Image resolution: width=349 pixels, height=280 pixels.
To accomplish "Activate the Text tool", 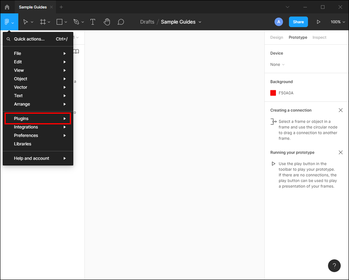I will [93, 22].
